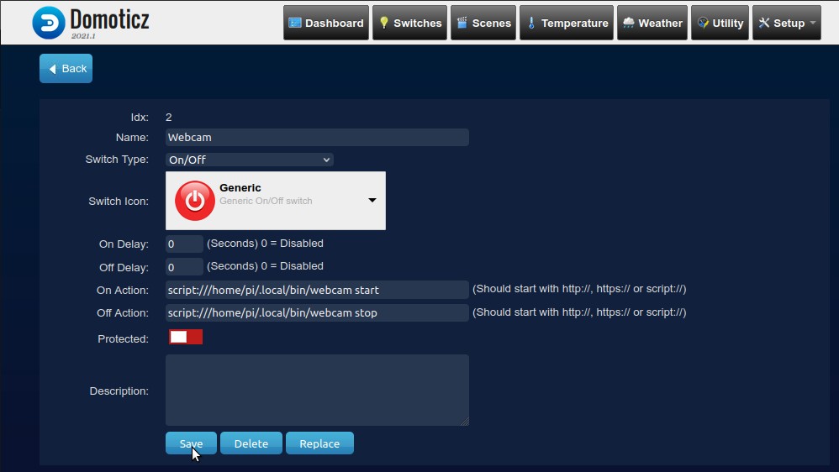Click into the Description text area
Screen dimensions: 839x472
tap(317, 390)
